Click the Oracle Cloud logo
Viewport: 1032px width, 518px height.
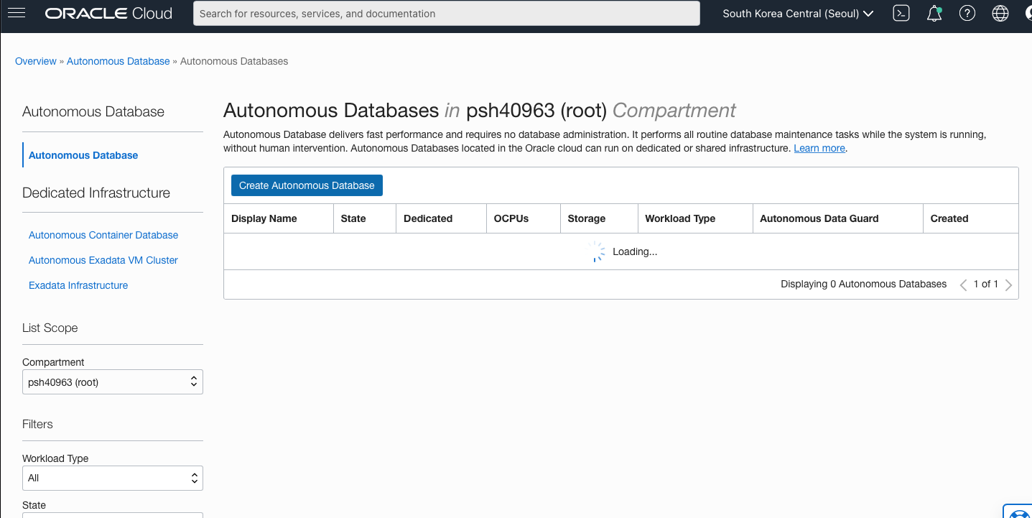[108, 14]
